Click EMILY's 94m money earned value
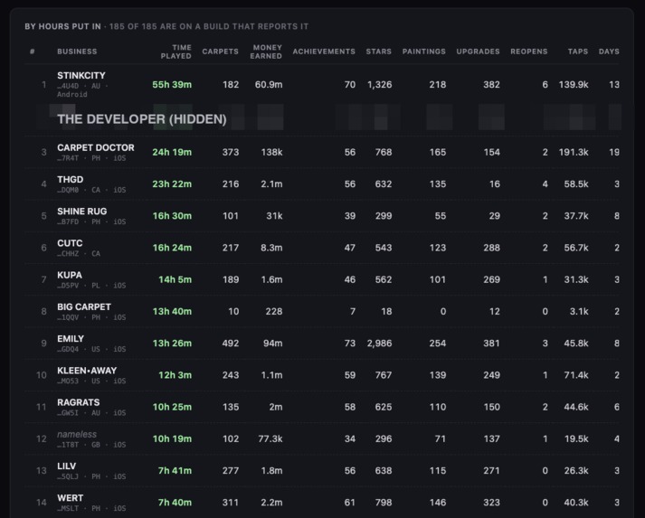The image size is (645, 518). click(x=272, y=344)
